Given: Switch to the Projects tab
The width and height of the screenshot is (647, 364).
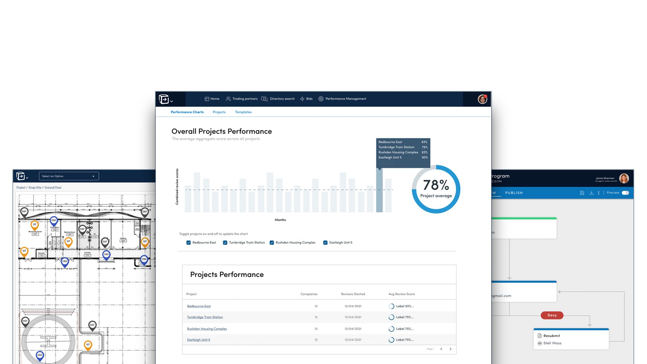Looking at the screenshot, I should click(x=219, y=112).
